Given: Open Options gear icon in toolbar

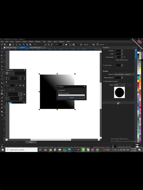Looking at the screenshot, I should tap(93, 45).
